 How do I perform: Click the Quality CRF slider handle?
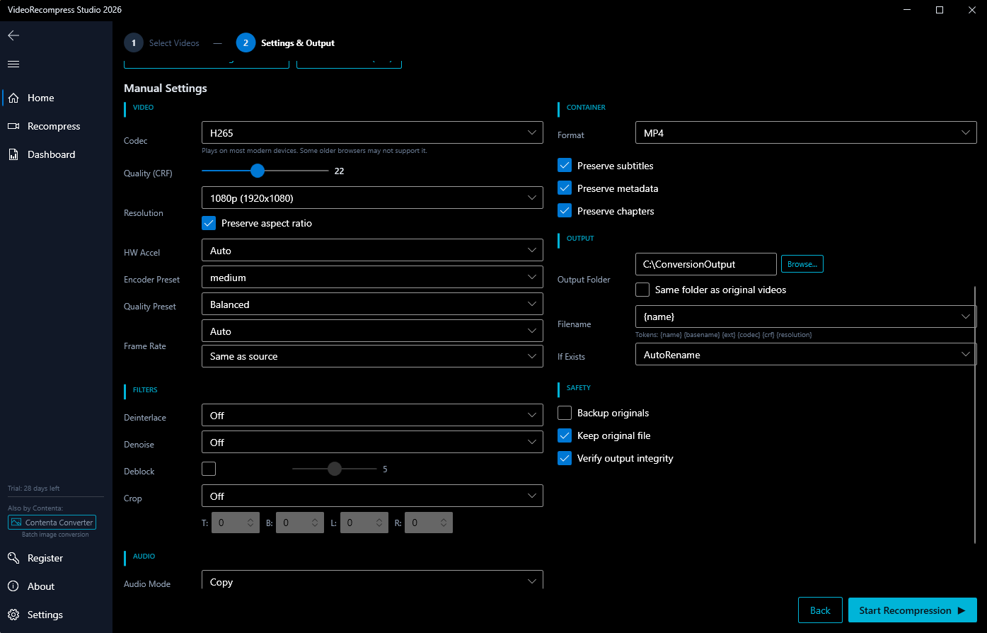(258, 171)
